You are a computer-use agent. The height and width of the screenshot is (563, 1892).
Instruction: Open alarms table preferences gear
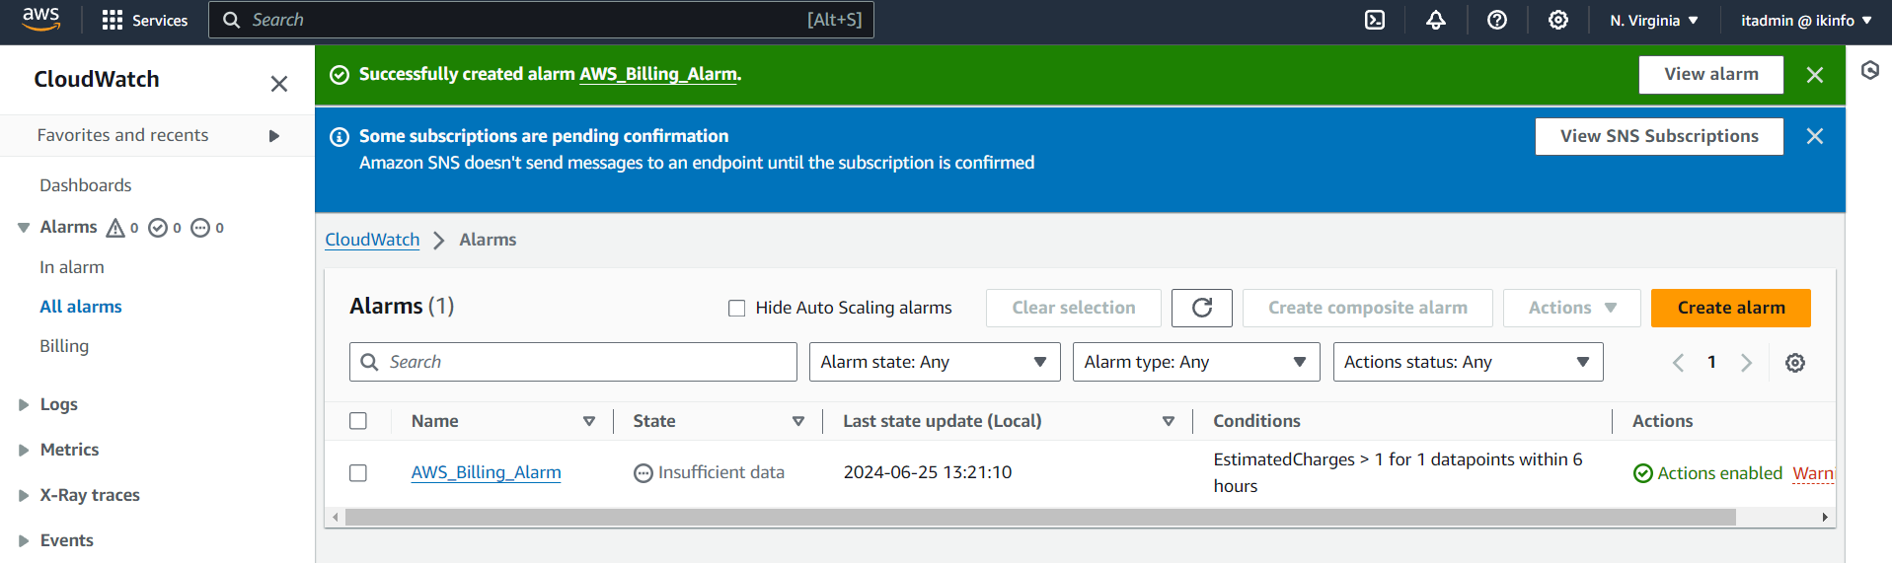[1795, 363]
